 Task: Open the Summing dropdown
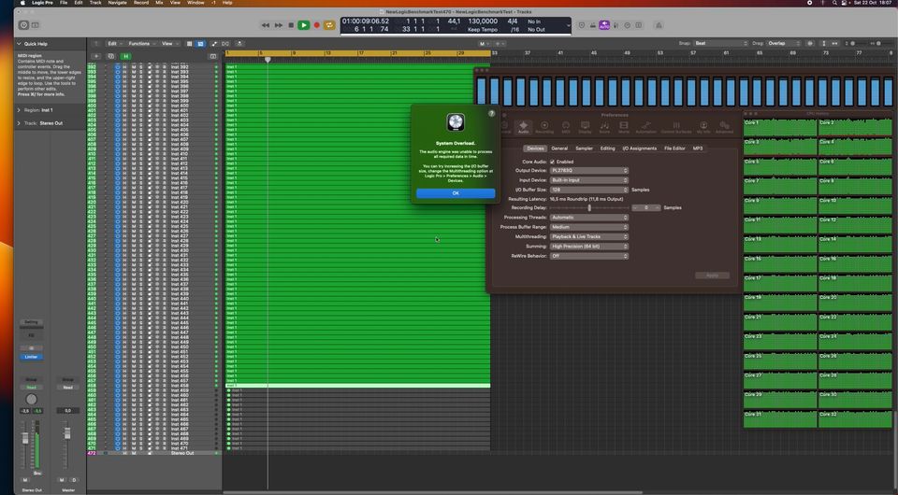tap(588, 247)
